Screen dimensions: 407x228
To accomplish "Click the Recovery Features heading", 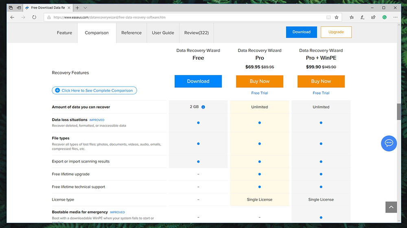I will (70, 72).
